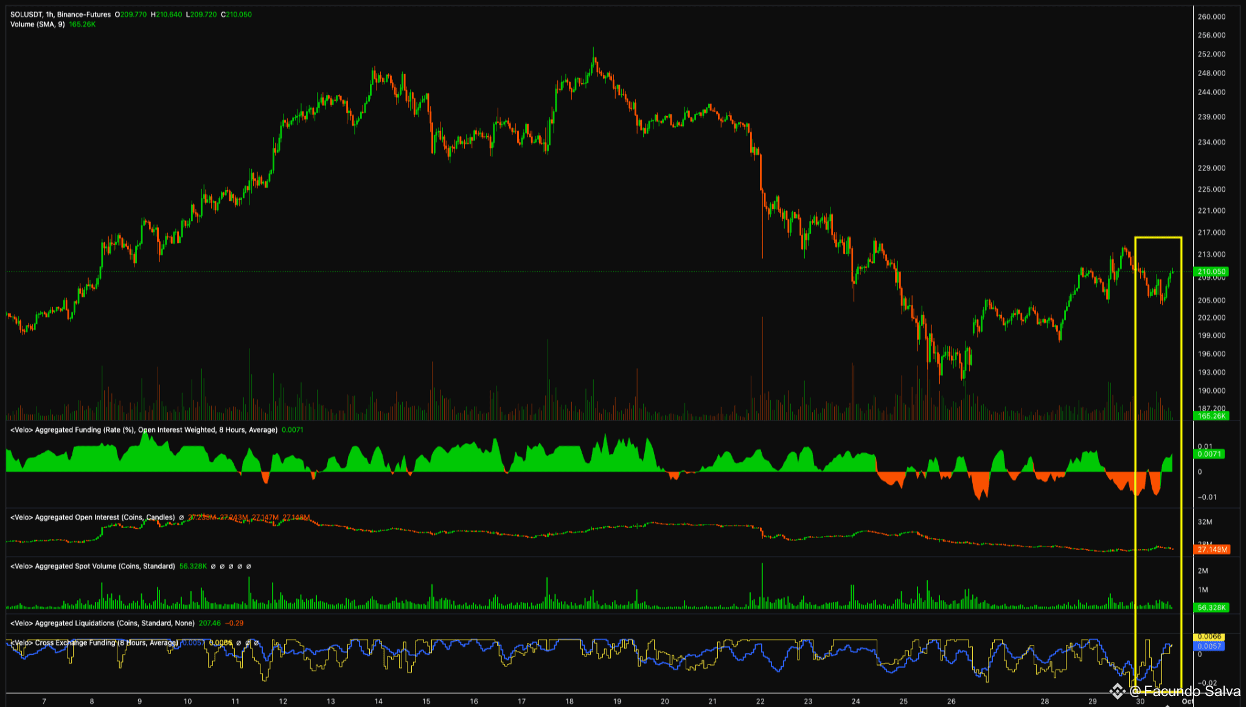Click the green 210.050 current price tag
The height and width of the screenshot is (707, 1246).
(1211, 271)
